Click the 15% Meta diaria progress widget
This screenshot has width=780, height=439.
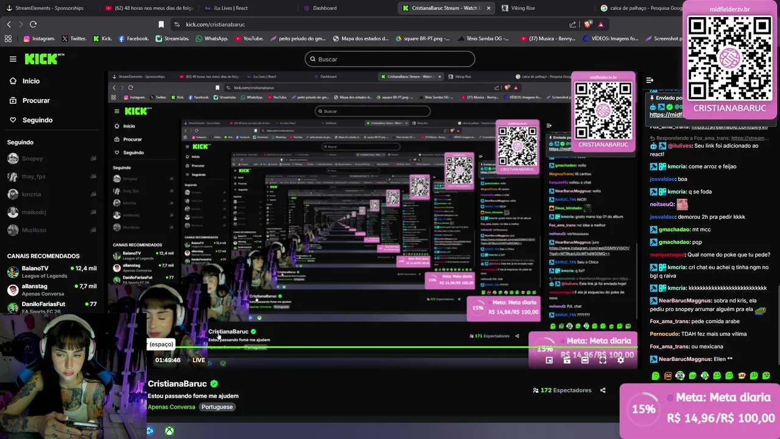pyautogui.click(x=700, y=410)
